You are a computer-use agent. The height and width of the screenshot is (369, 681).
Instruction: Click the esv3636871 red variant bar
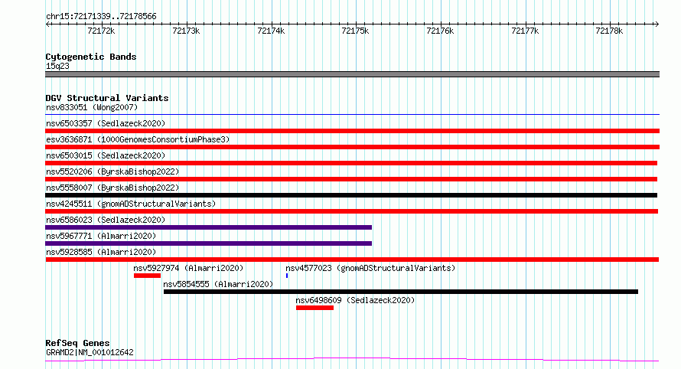click(x=352, y=147)
